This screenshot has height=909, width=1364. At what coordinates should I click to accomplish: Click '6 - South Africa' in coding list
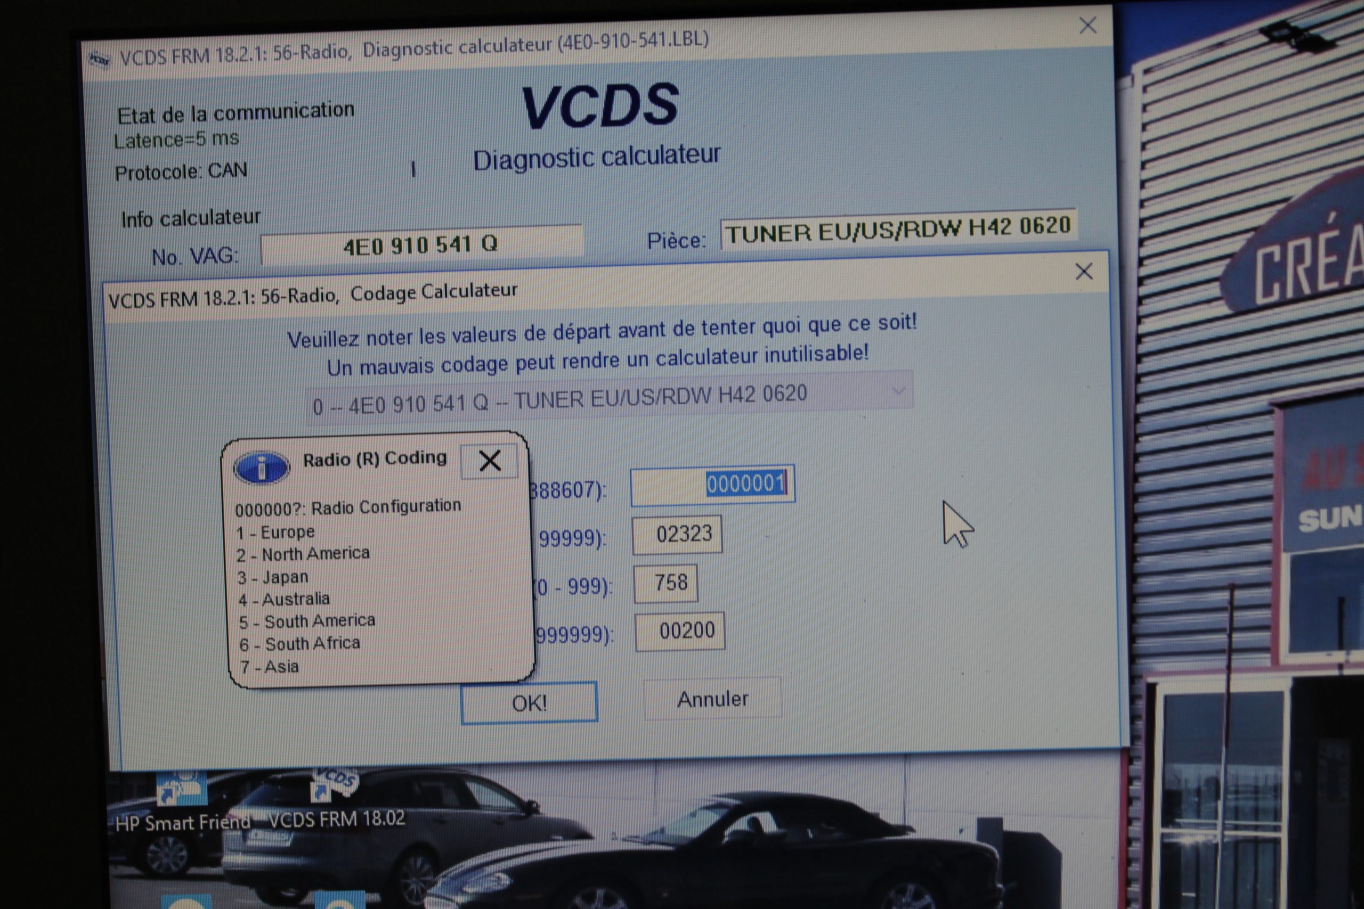300,643
